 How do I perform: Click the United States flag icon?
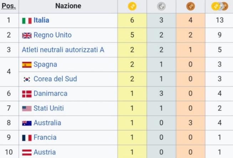click(27, 108)
